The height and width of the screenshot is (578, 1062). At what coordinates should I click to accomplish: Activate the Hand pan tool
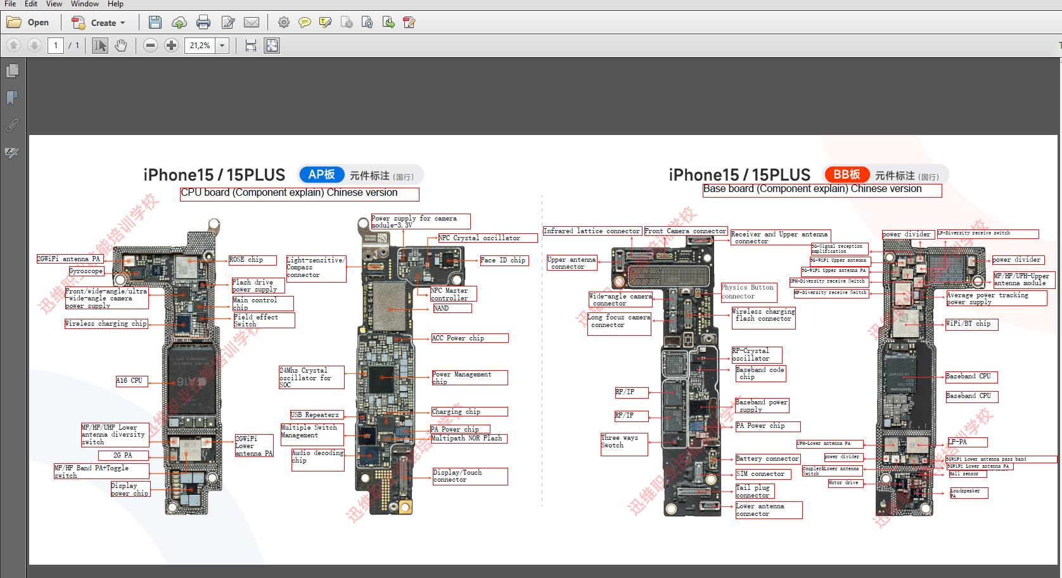tap(121, 46)
